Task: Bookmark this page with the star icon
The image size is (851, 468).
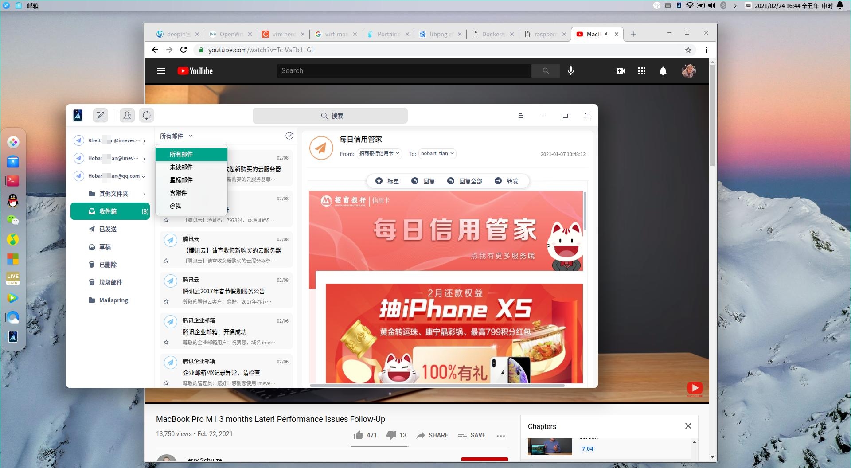Action: tap(688, 50)
